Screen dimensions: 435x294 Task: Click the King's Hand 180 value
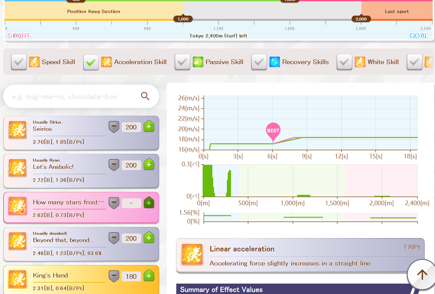131,276
